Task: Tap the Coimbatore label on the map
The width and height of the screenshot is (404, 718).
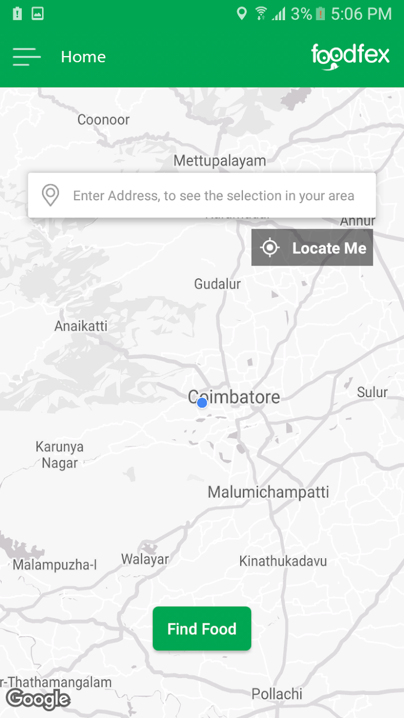Action: 234,397
